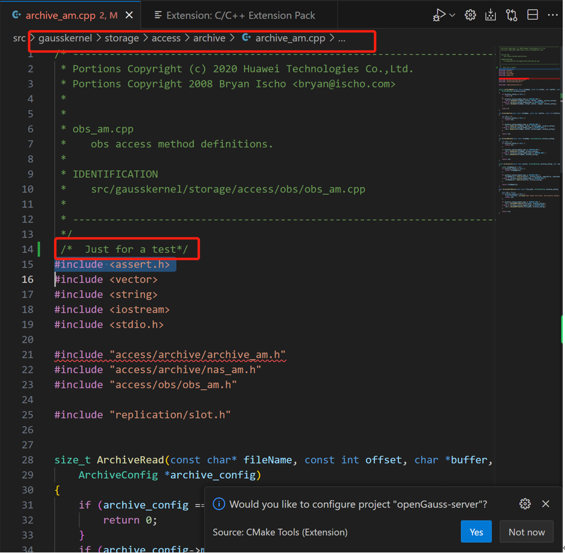Image resolution: width=565 pixels, height=553 pixels.
Task: Dismiss the CMake Tools notification
Action: (x=546, y=504)
